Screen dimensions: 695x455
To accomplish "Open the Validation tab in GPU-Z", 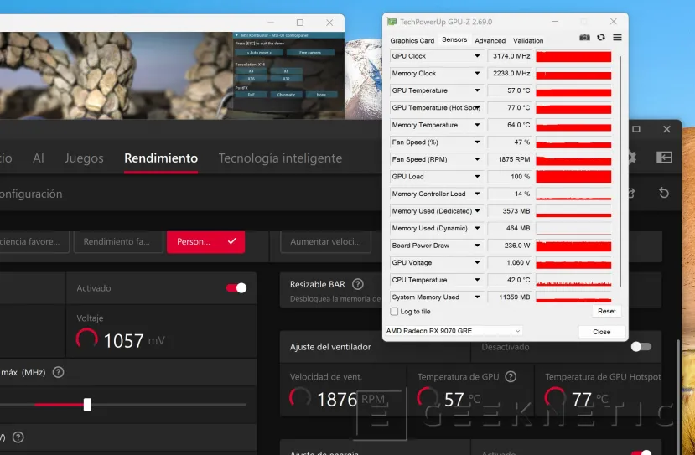I will [528, 40].
